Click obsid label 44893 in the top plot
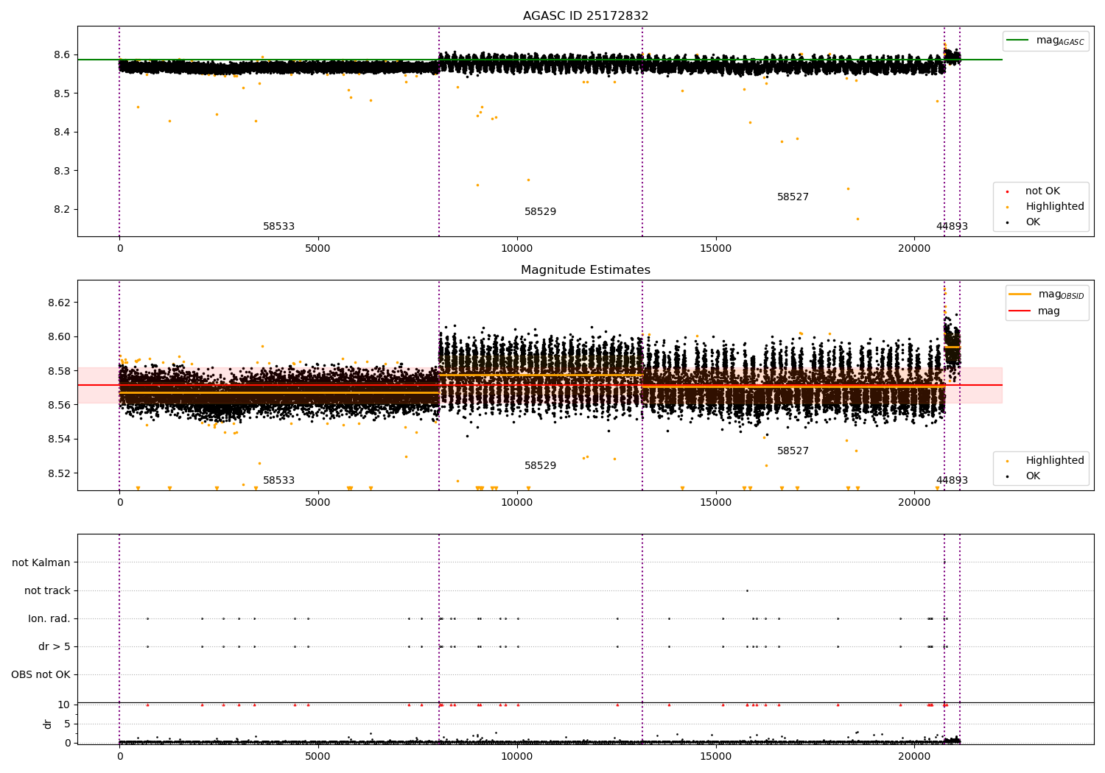This screenshot has height=773, width=1105. click(952, 227)
